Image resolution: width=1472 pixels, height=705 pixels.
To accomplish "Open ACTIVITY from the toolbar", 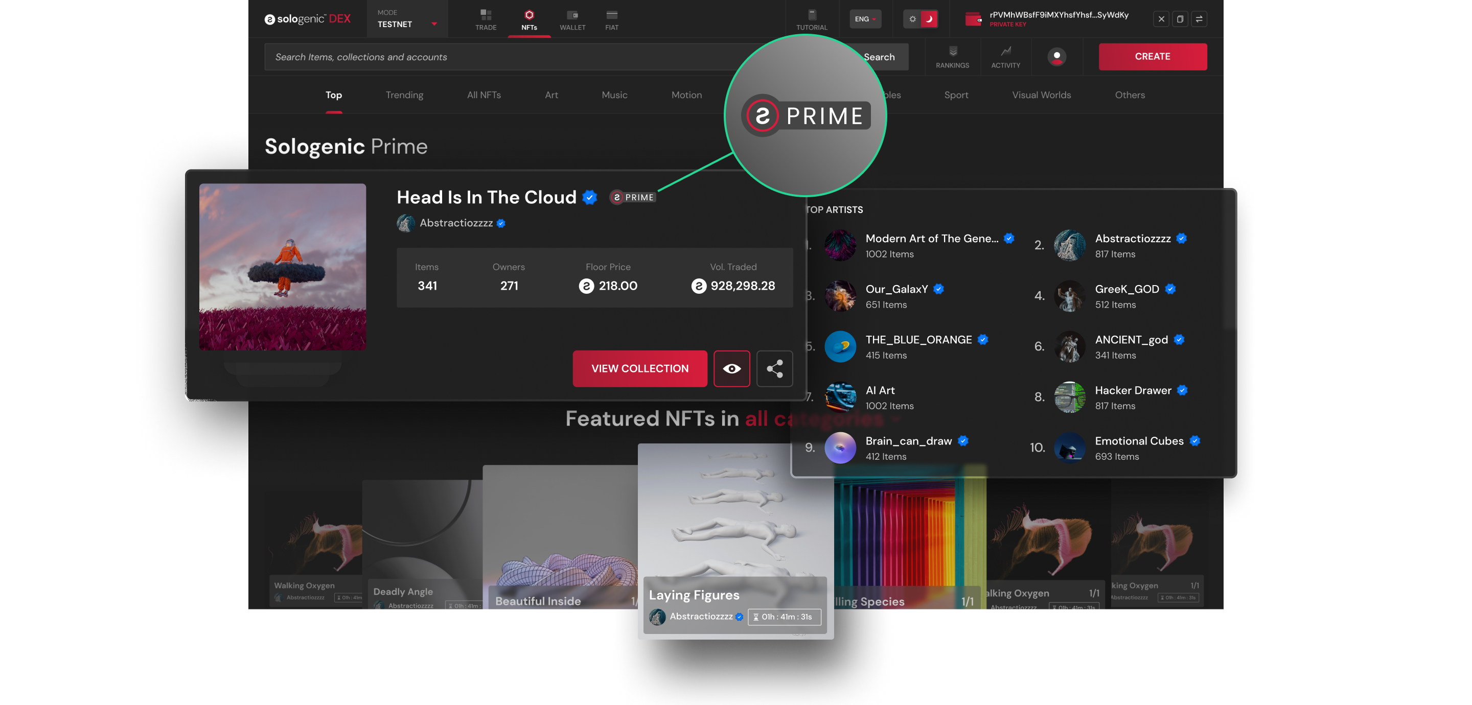I will (x=1006, y=57).
